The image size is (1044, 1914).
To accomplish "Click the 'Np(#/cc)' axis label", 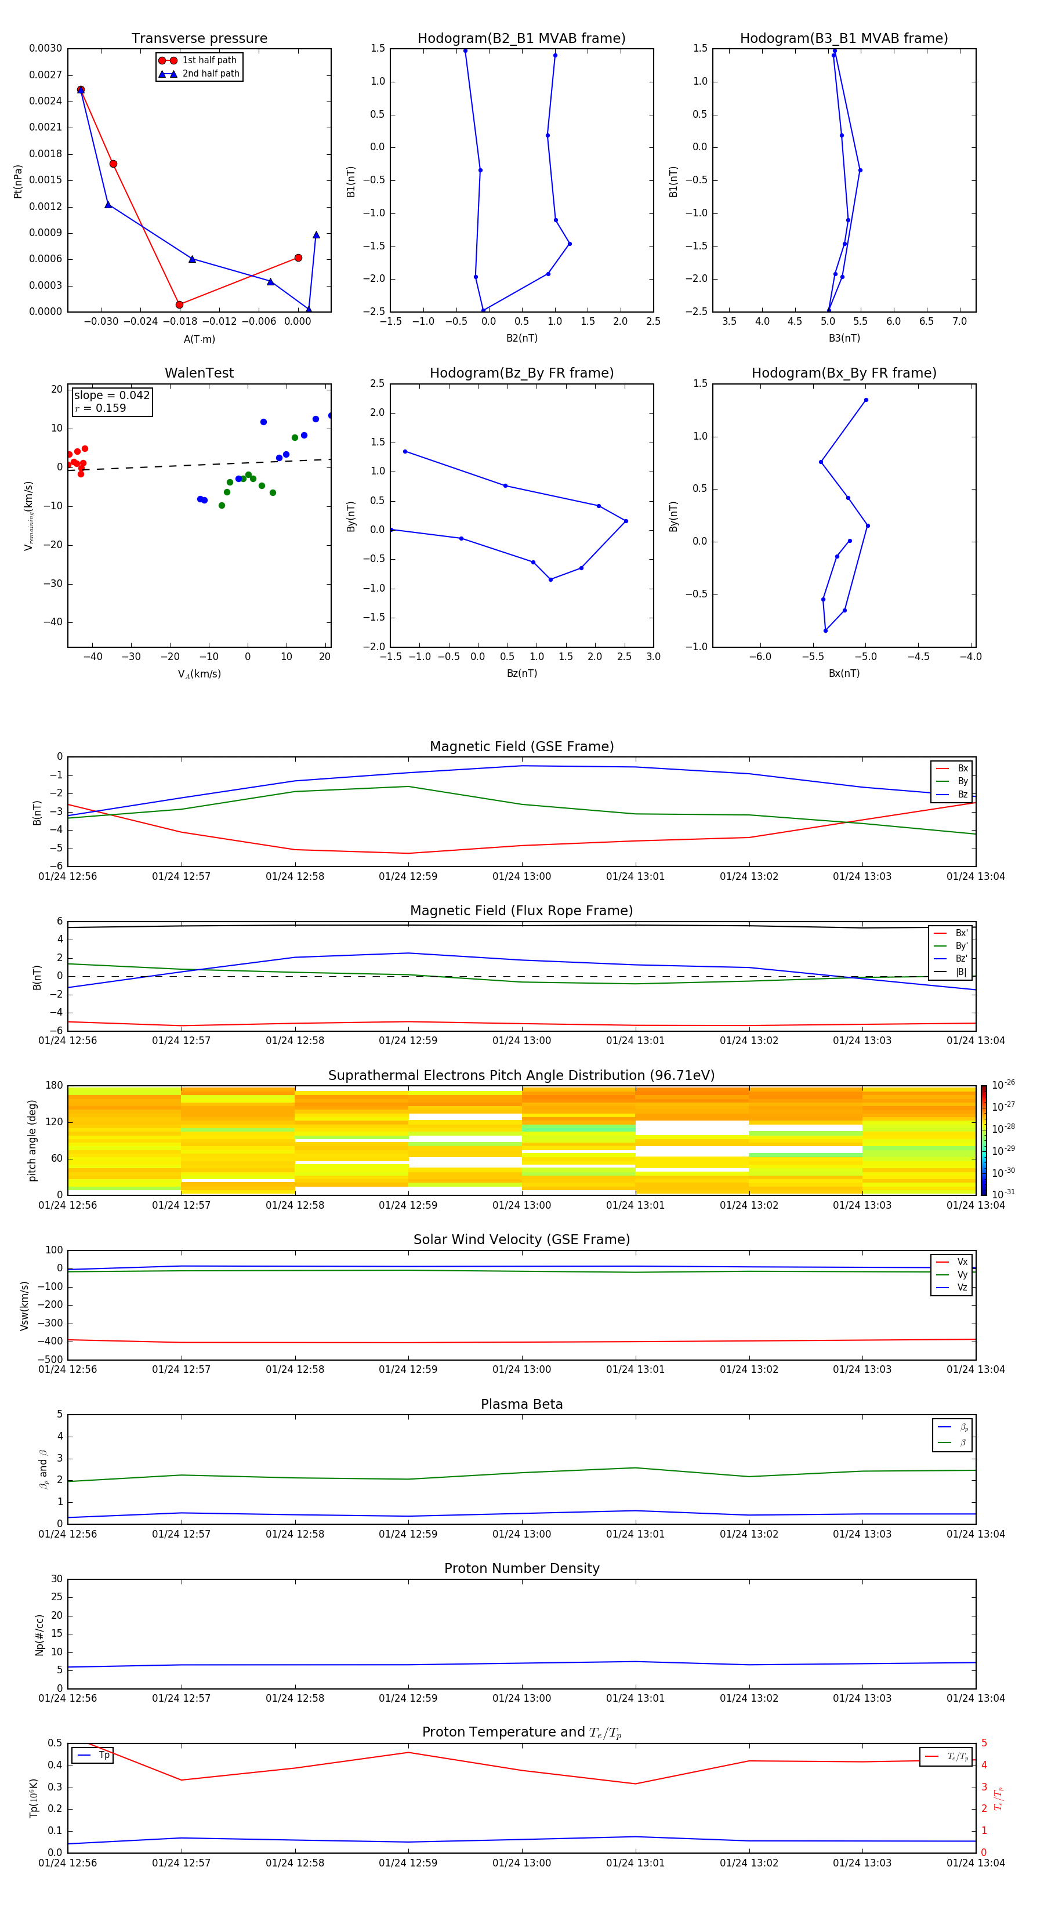I will 39,1634.
